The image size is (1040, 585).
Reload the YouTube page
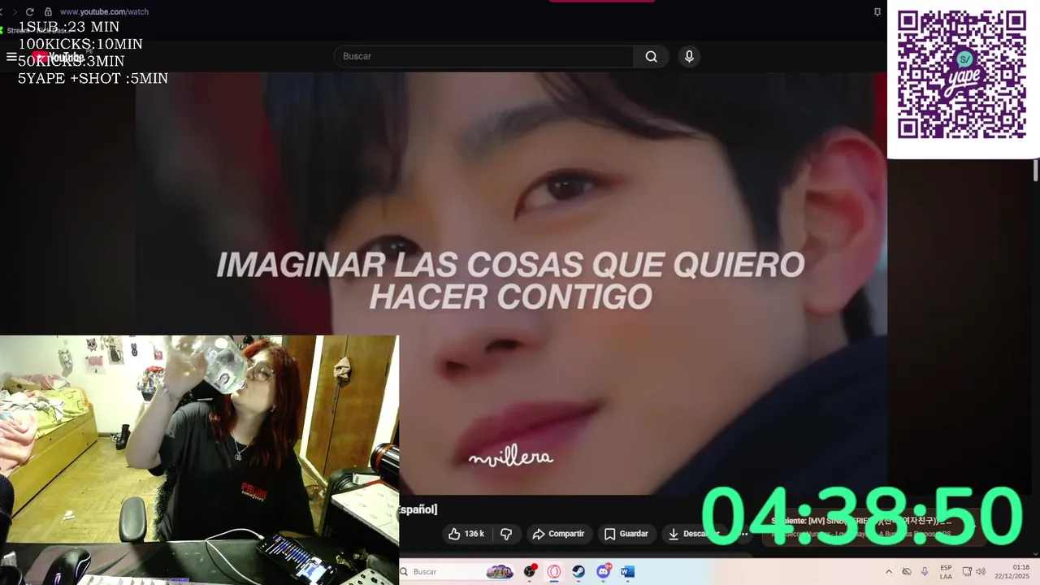(x=30, y=12)
